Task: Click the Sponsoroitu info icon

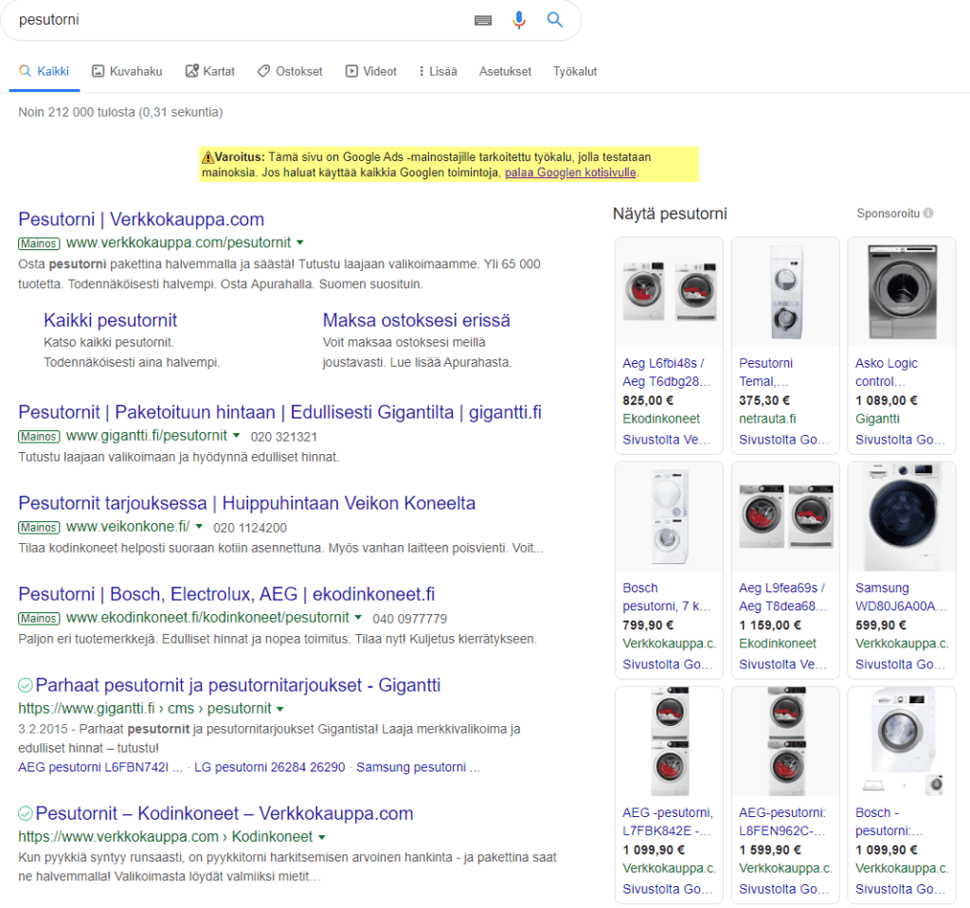Action: click(928, 213)
